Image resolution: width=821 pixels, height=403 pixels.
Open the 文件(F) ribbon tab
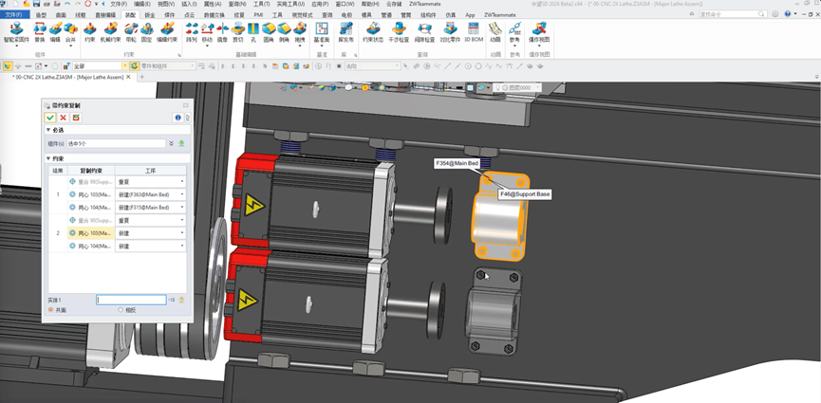(x=16, y=16)
